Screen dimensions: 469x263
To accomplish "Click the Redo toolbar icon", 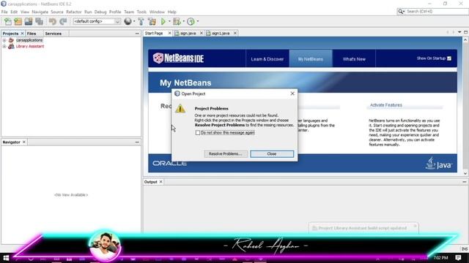I will pyautogui.click(x=63, y=21).
